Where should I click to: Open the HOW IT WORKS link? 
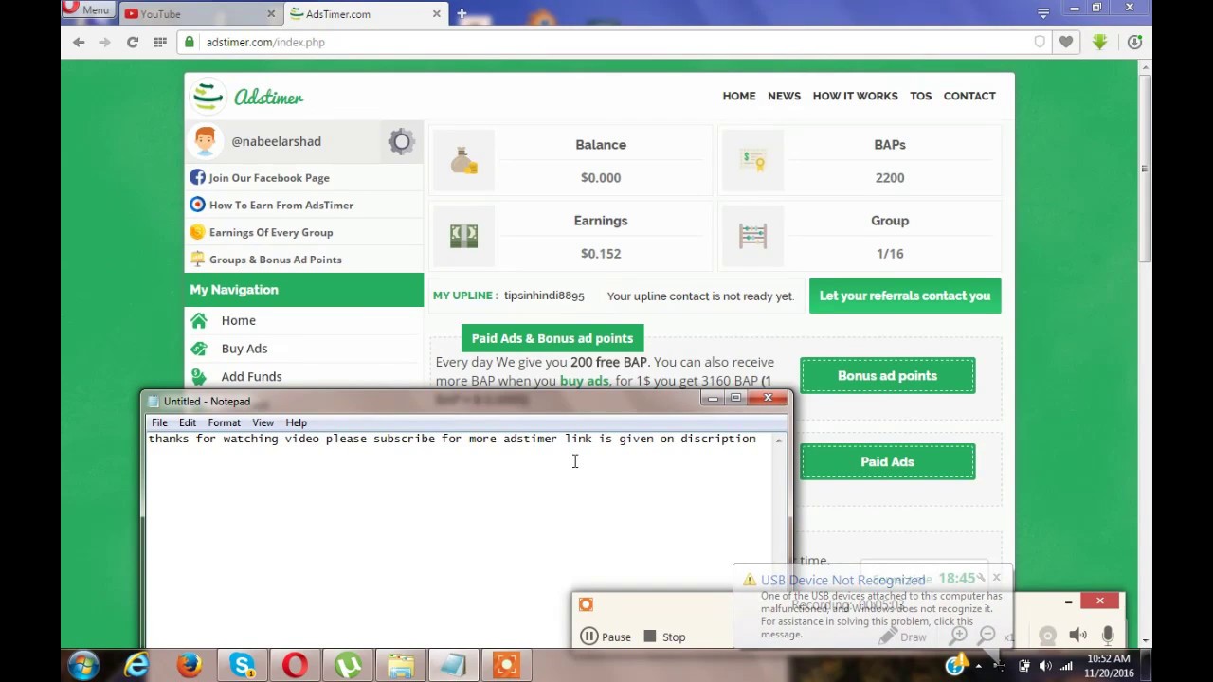tap(855, 96)
